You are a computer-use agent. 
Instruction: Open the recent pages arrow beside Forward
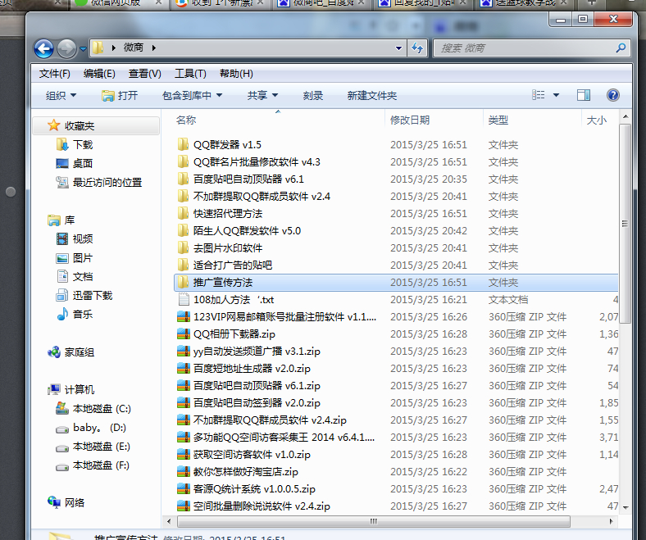[83, 49]
